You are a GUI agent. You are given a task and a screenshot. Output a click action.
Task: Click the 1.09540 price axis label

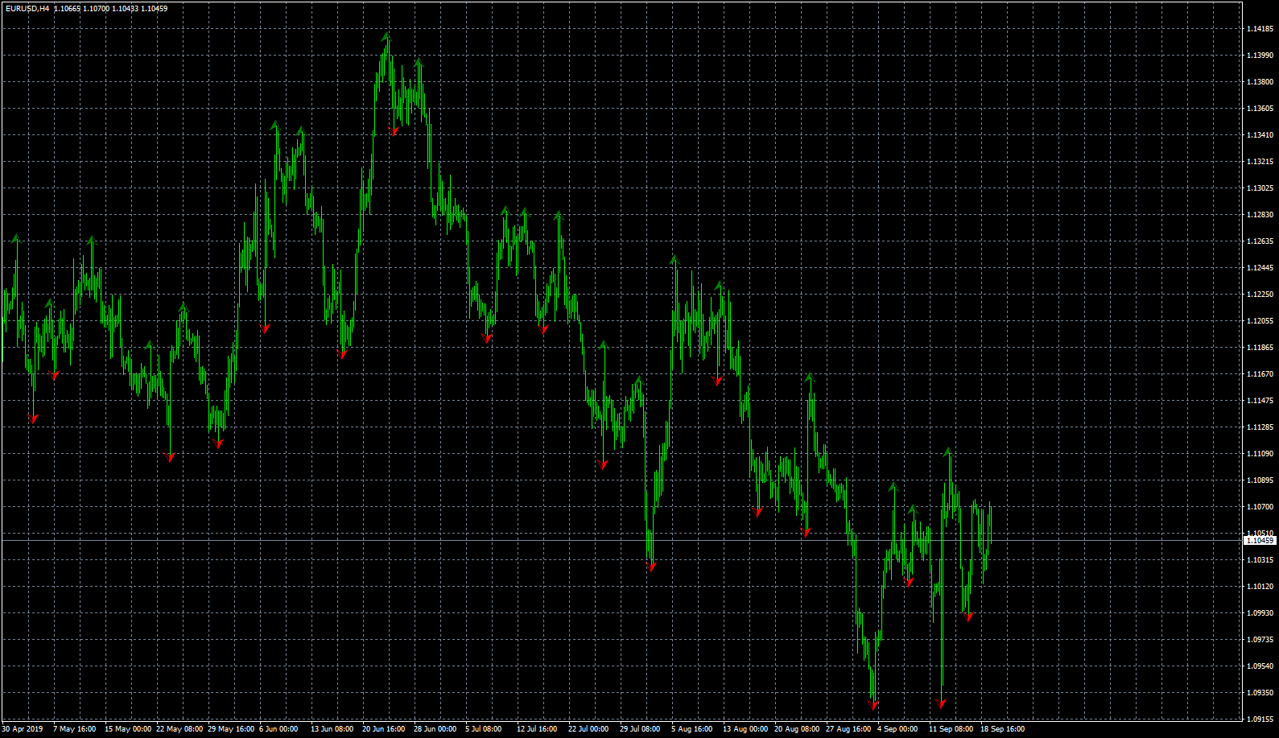click(x=1260, y=666)
